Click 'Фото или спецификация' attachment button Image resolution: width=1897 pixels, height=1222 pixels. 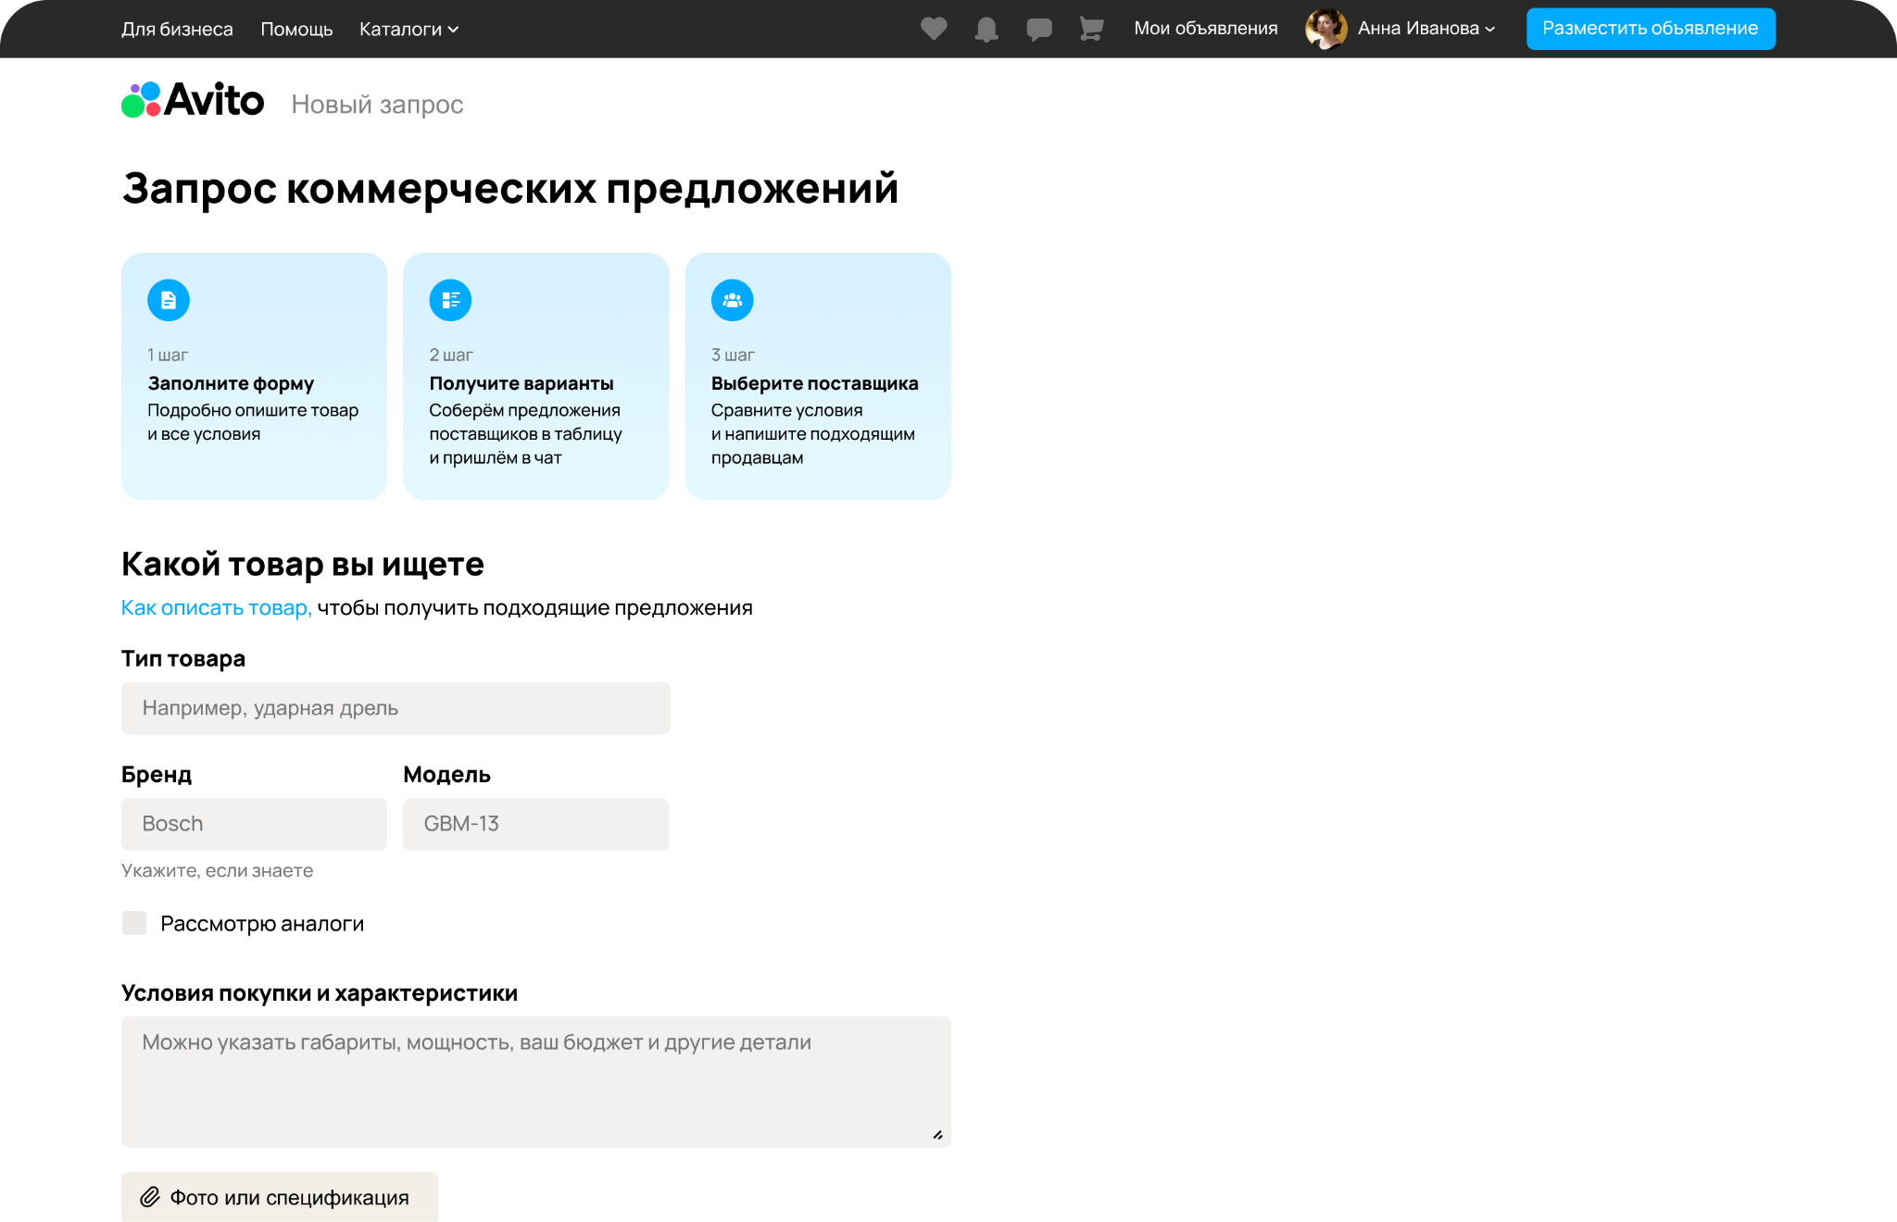pos(279,1197)
